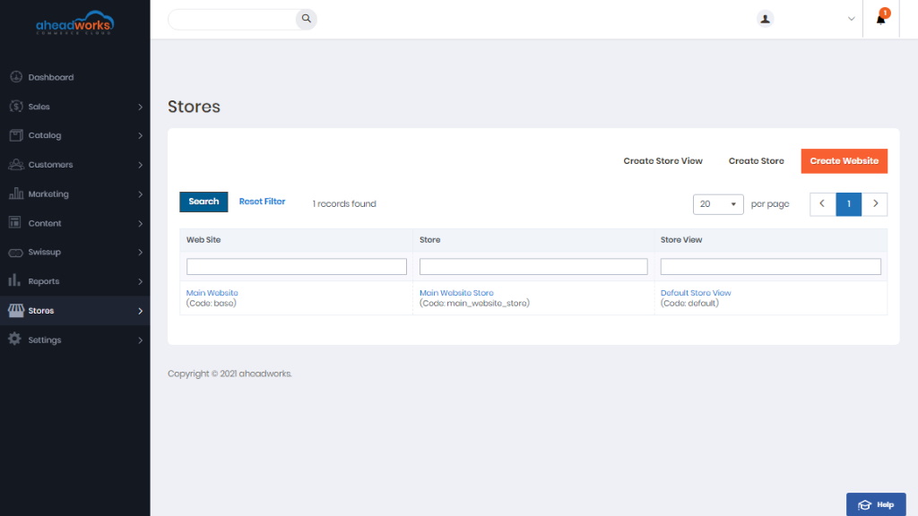Open the Settings menu item
The image size is (918, 516).
coord(75,340)
